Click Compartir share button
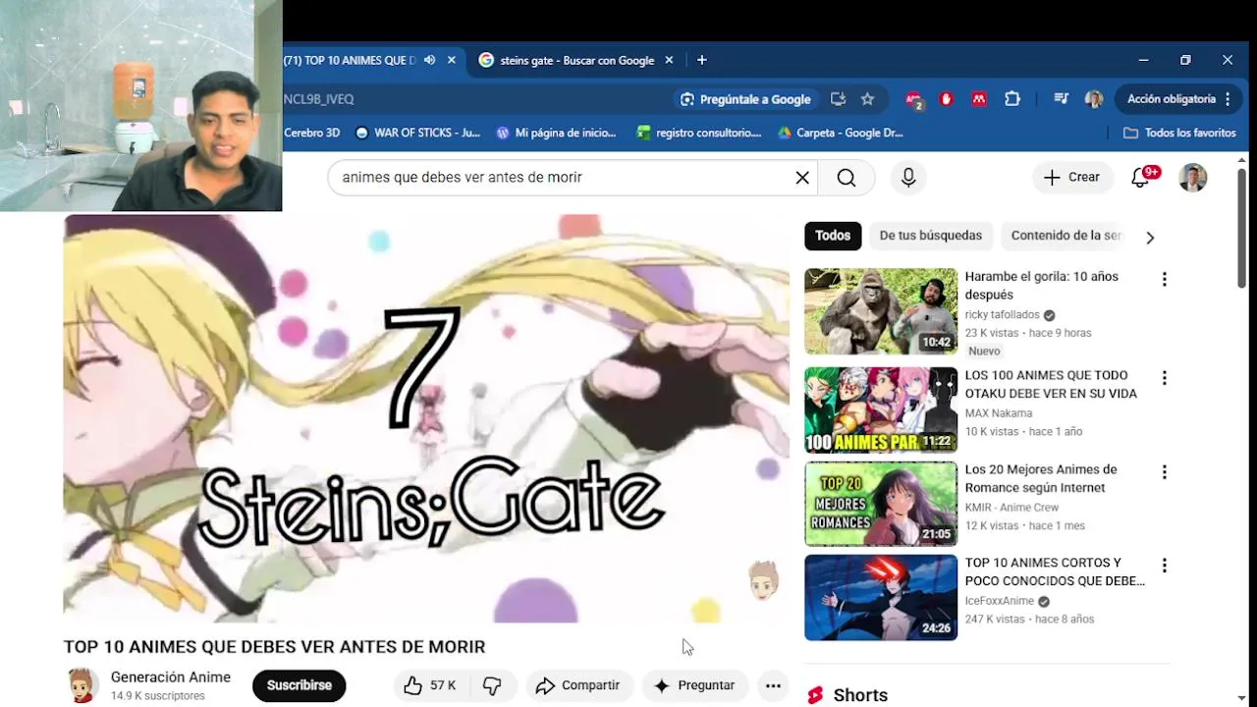 [x=577, y=685]
